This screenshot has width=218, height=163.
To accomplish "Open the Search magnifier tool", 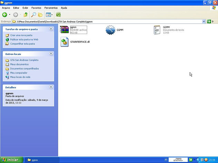I will click(33, 15).
